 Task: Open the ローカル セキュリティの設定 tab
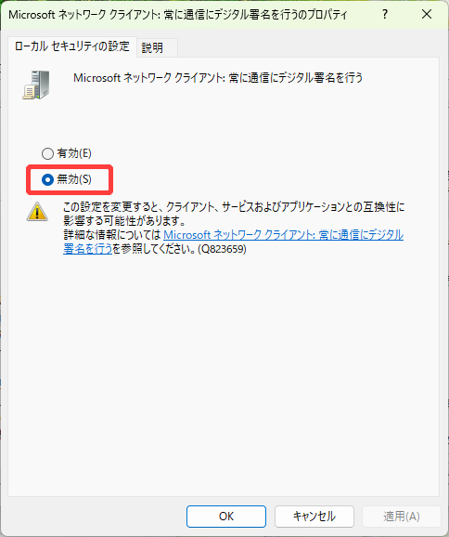tap(72, 46)
